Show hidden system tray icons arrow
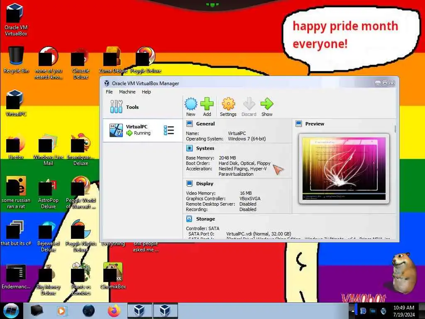This screenshot has width=425, height=319. (x=353, y=311)
